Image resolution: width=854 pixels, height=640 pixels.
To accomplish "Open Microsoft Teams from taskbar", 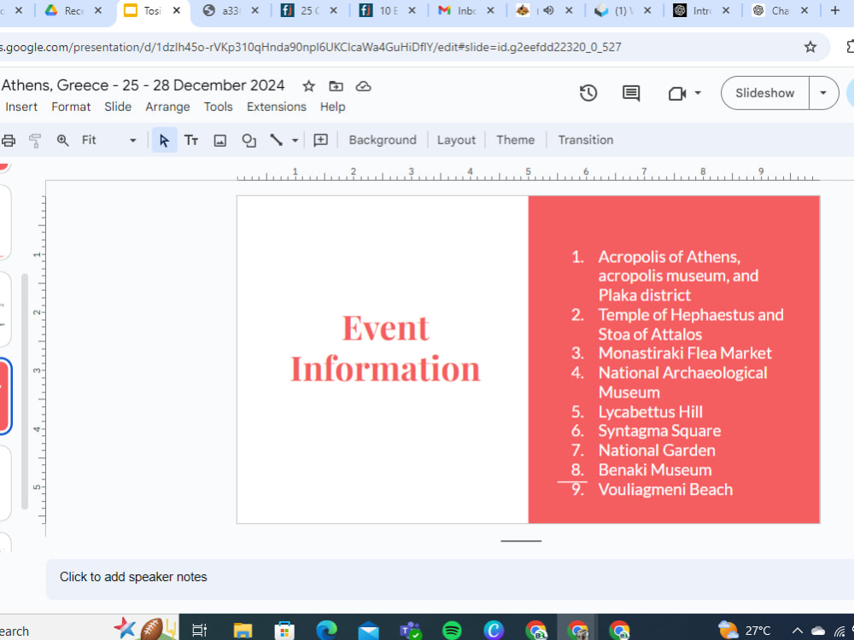I will (x=410, y=631).
